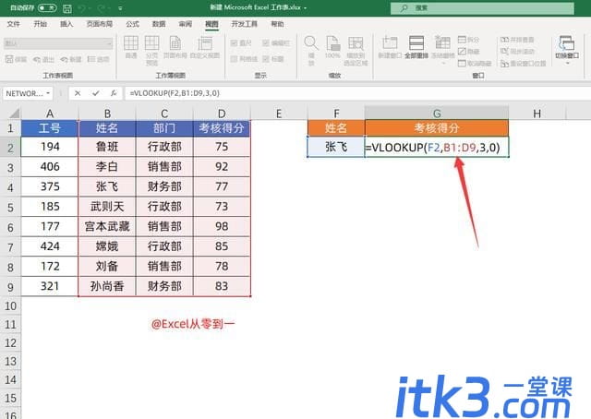Click the Select All corner triangle
591x419 pixels.
[14, 114]
